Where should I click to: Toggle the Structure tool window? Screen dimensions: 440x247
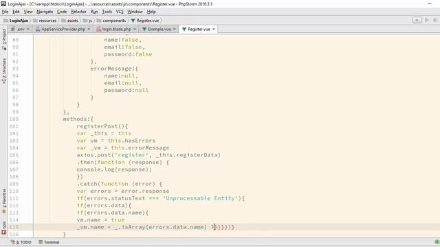tap(4, 71)
